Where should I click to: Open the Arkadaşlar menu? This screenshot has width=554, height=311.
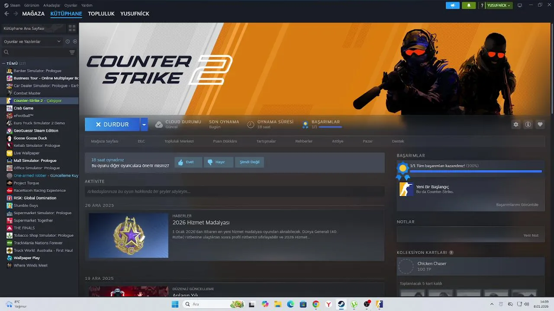click(52, 5)
